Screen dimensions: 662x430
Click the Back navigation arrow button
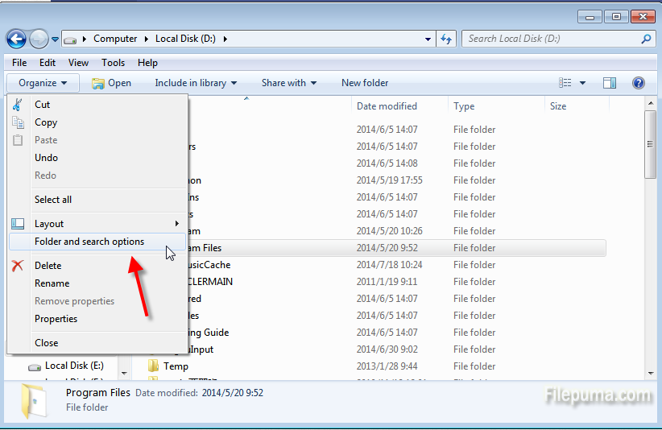pyautogui.click(x=16, y=38)
